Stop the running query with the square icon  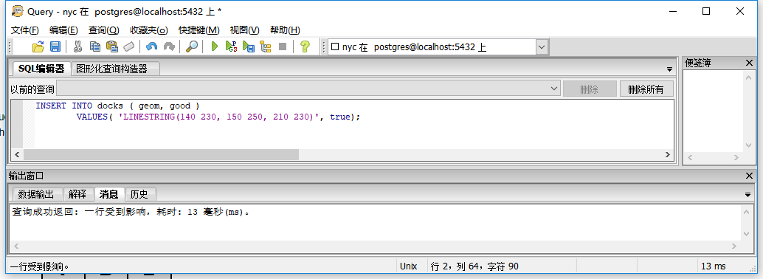[x=282, y=46]
